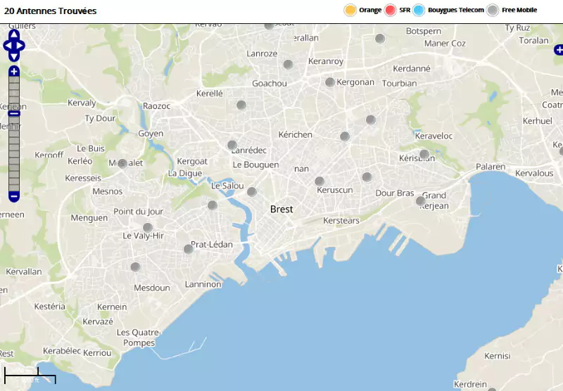Click the pan down arrow
Screen dimensions: 563x391
coord(14,57)
